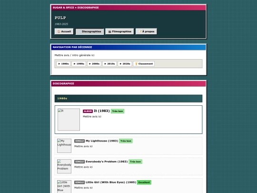Click the disc icon on Discographies
The width and height of the screenshot is (257, 193).
click(x=79, y=31)
